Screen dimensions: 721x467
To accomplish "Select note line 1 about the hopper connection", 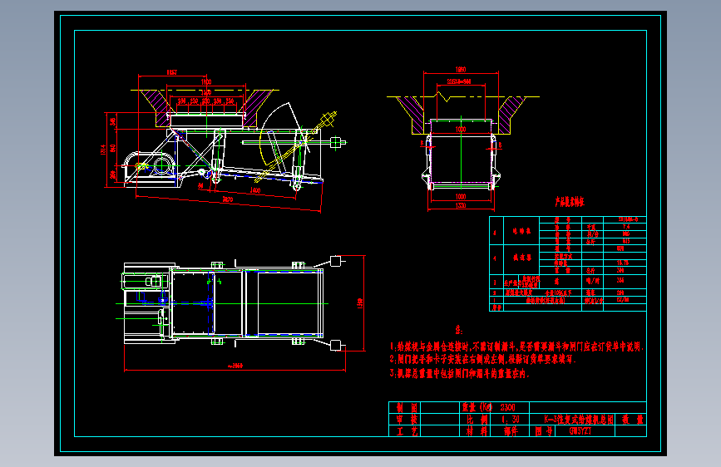I will [x=516, y=347].
